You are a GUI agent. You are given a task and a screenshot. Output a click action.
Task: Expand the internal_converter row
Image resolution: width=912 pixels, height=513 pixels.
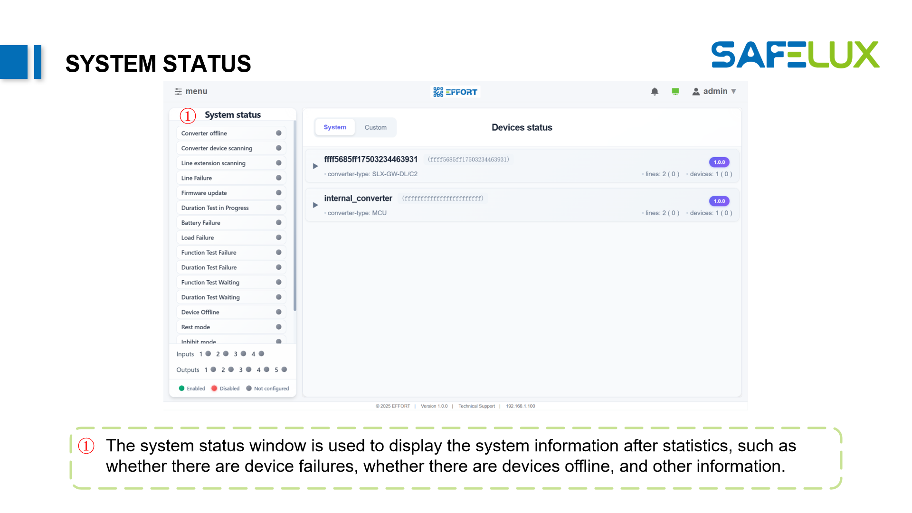click(x=315, y=205)
